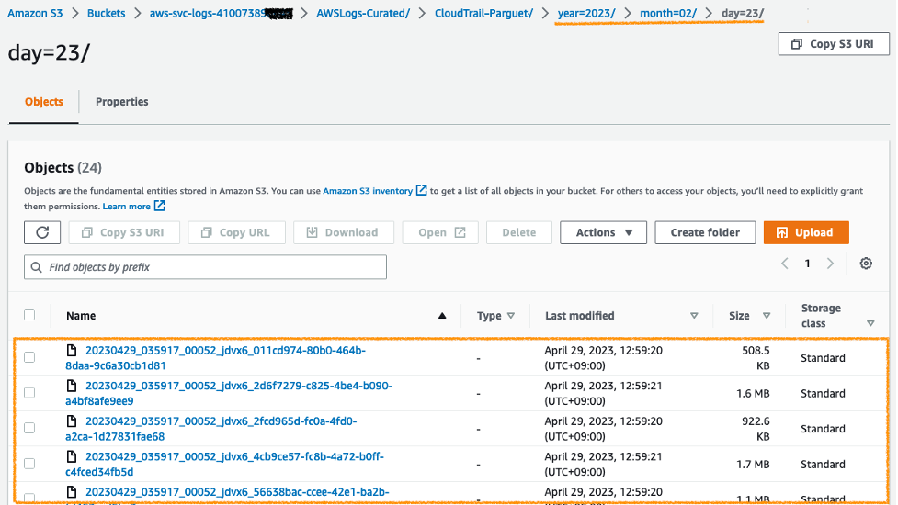
Task: Click the Open button in toolbar
Action: (x=440, y=232)
